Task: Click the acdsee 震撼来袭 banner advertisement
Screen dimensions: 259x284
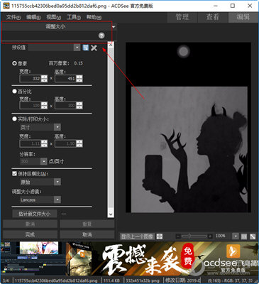Action: click(x=162, y=258)
